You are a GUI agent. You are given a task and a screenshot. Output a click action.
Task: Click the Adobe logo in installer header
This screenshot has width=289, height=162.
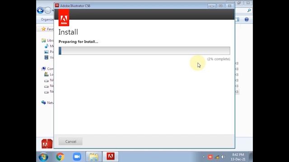[x=64, y=18]
